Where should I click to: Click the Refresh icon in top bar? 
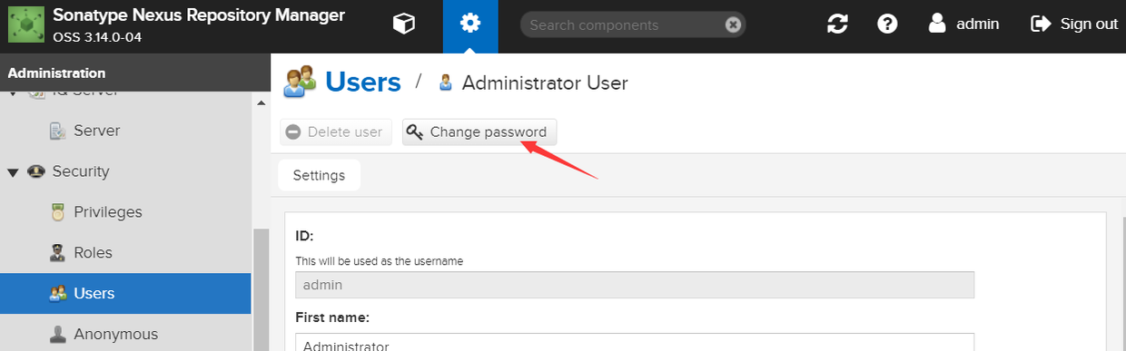pos(837,24)
